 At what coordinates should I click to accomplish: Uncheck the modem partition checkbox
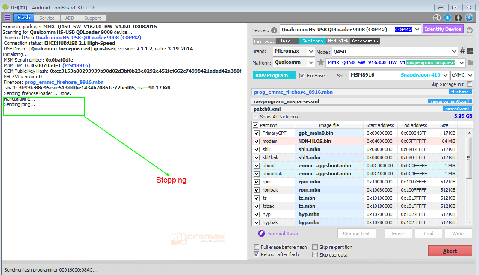(x=257, y=141)
